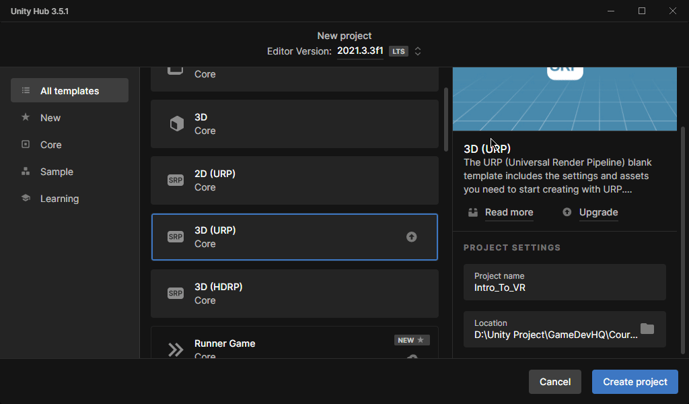Screen dimensions: 689x404
Task: Click the Learning stacked-layers icon in sidebar
Action: coord(25,198)
